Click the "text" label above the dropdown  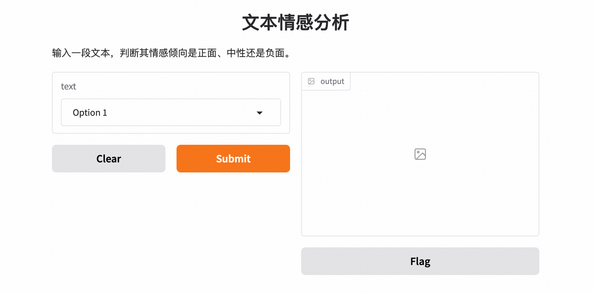(68, 86)
